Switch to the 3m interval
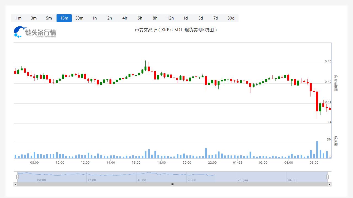Viewport: 353px width, 198px height. click(34, 18)
